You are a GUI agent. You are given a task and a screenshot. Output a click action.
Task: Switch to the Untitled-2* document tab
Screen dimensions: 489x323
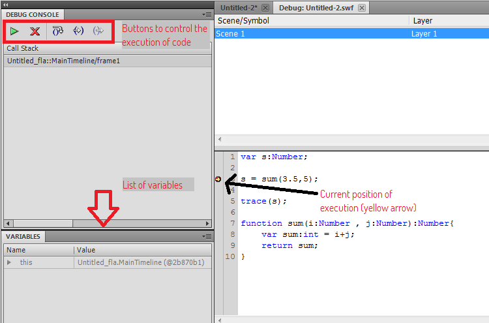(239, 8)
